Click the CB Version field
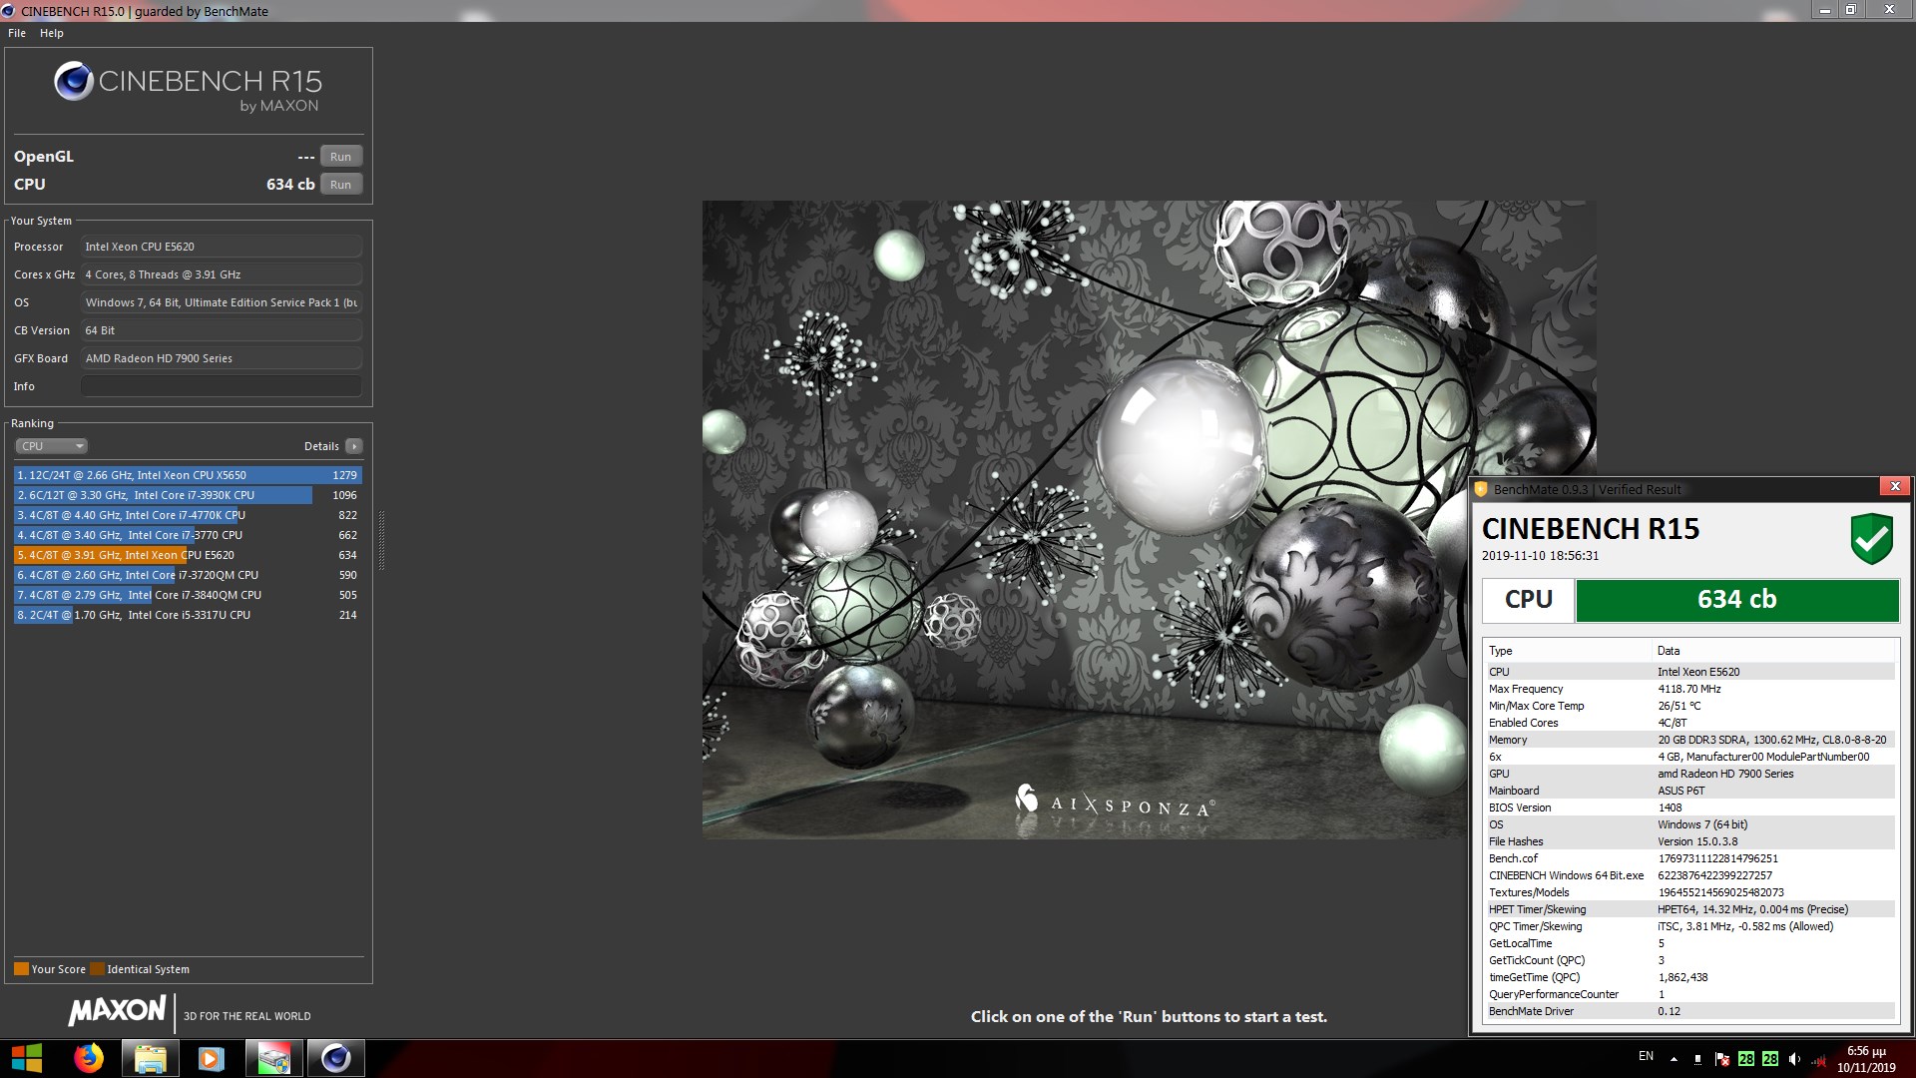Viewport: 1916px width, 1078px height. 222,330
